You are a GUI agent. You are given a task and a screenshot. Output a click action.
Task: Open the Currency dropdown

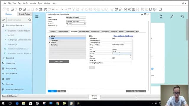click(x=85, y=24)
